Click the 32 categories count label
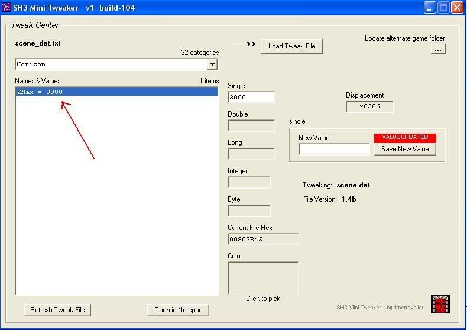467x330 pixels. (x=200, y=53)
